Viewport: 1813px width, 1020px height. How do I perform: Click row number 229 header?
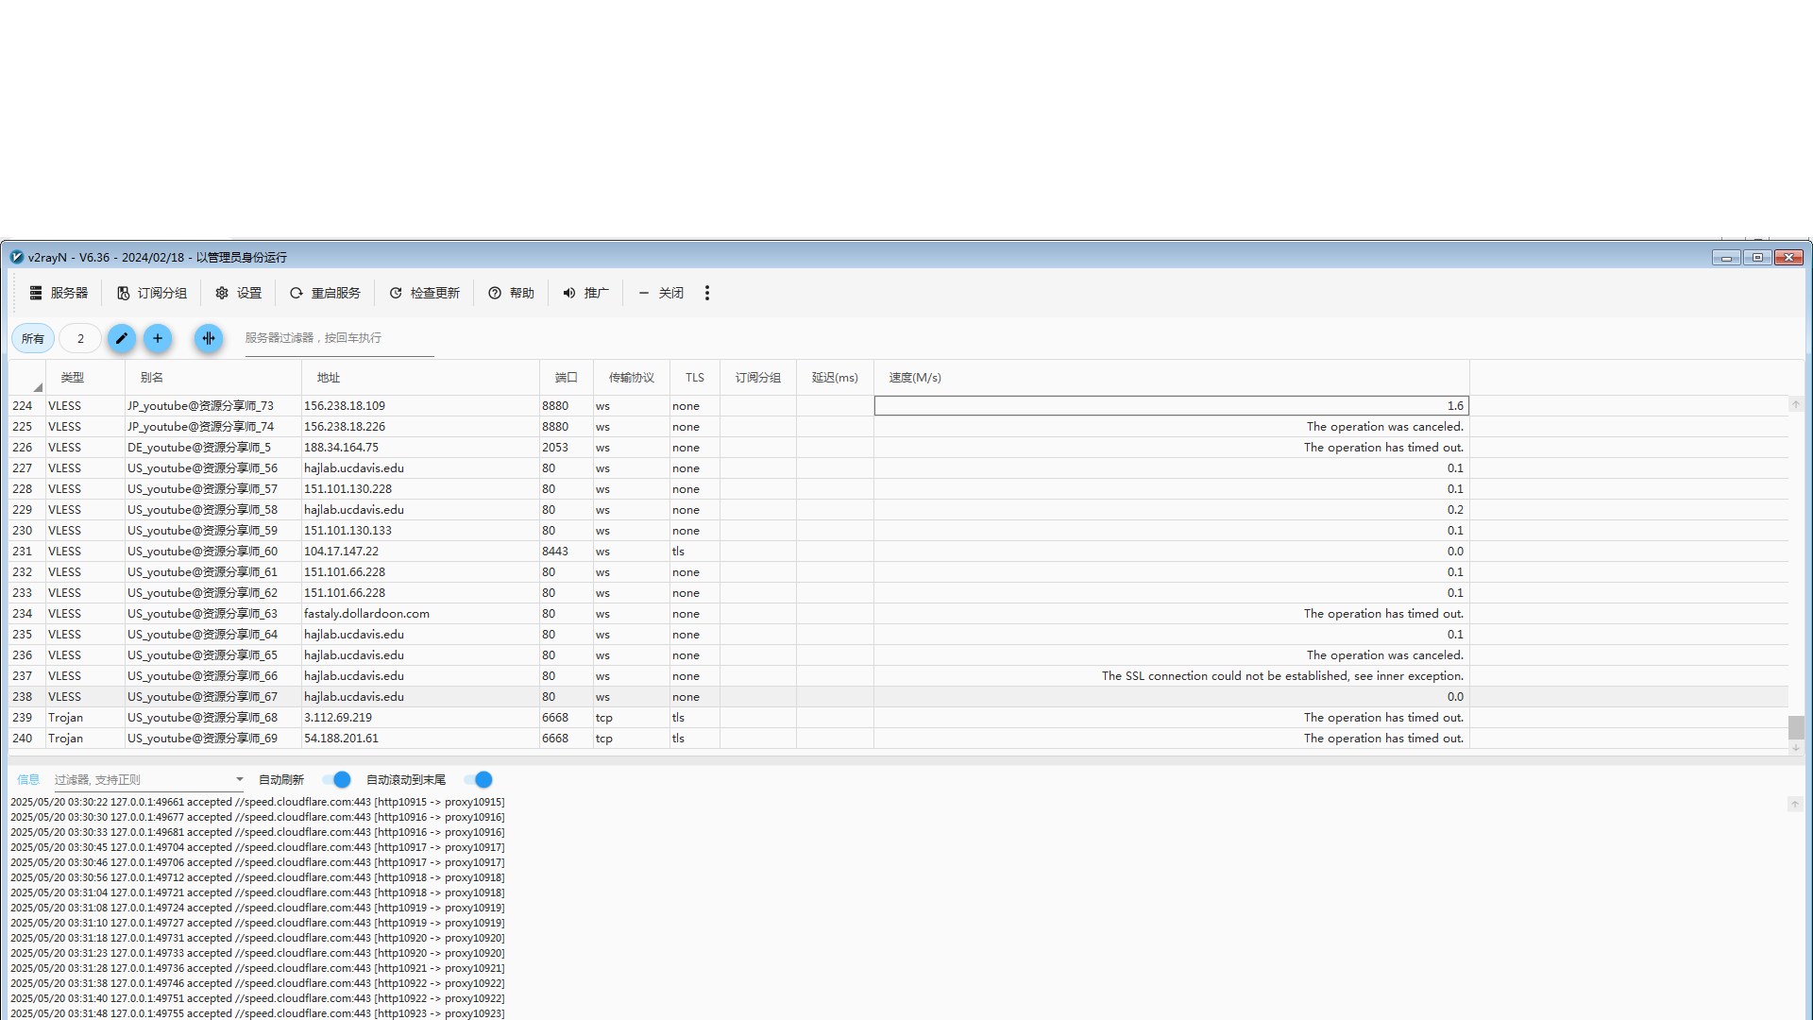(x=26, y=510)
